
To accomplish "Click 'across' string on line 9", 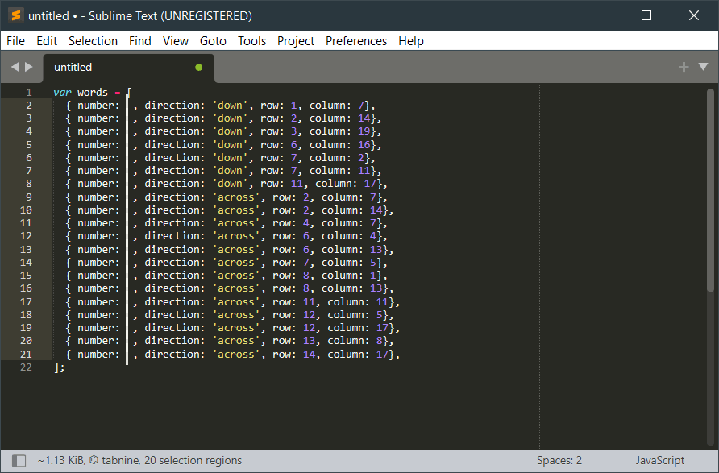I will click(x=235, y=197).
